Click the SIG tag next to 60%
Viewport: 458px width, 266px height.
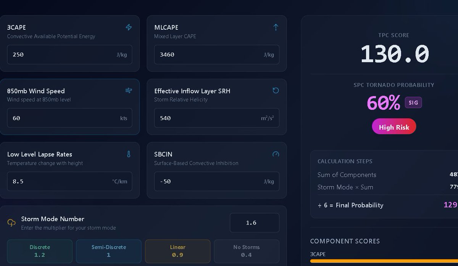pyautogui.click(x=413, y=103)
